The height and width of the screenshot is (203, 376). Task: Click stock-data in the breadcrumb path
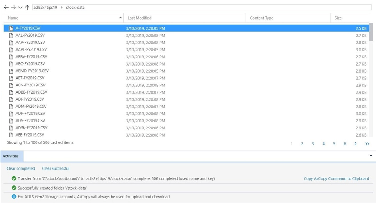pos(75,8)
